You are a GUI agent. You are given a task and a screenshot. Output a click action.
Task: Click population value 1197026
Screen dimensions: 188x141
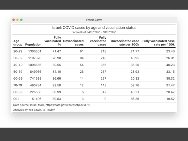pos(35,58)
